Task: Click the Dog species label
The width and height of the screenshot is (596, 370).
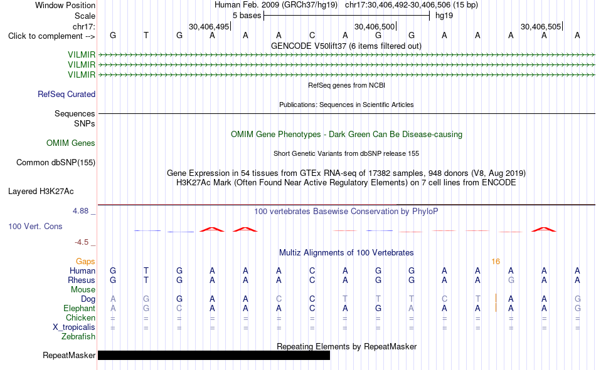Action: pos(88,299)
